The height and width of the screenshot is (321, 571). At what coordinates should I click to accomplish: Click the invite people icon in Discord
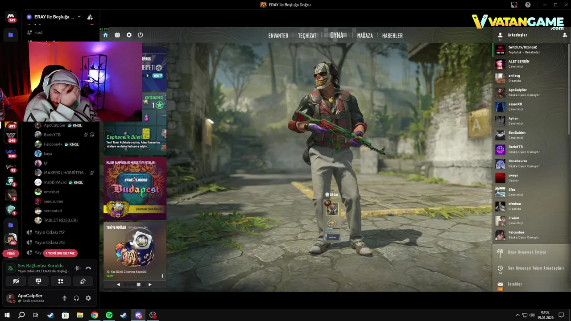click(x=90, y=17)
